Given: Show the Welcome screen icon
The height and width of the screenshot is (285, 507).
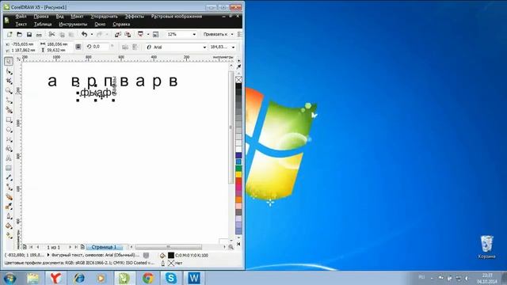Looking at the screenshot, I should tap(155, 34).
